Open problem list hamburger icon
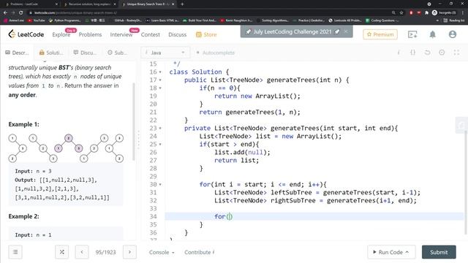The height and width of the screenshot is (263, 468). 15,252
